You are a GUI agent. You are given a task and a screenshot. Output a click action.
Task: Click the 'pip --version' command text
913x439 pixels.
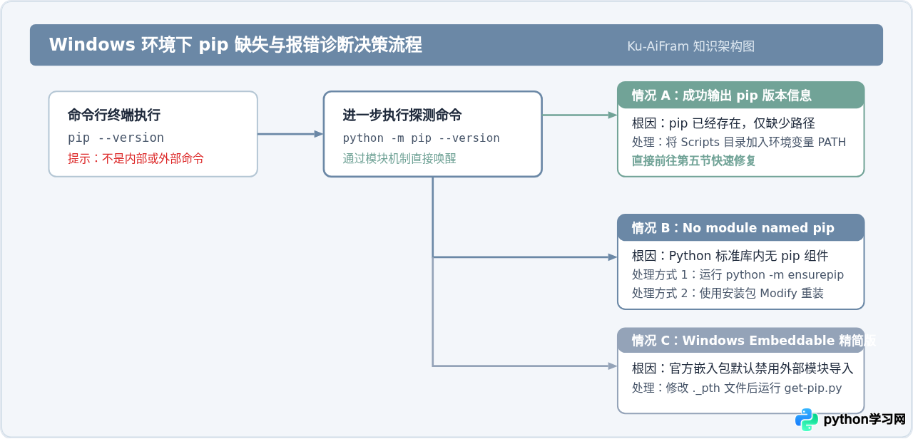(116, 138)
